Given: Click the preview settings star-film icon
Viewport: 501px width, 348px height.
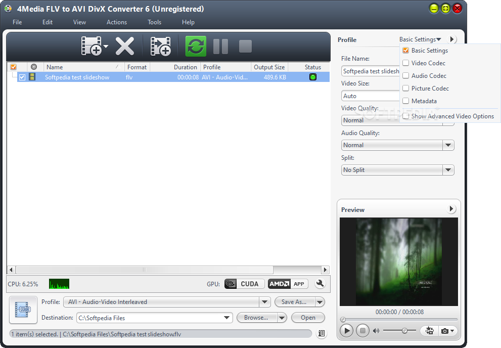Looking at the screenshot, I should 429,331.
